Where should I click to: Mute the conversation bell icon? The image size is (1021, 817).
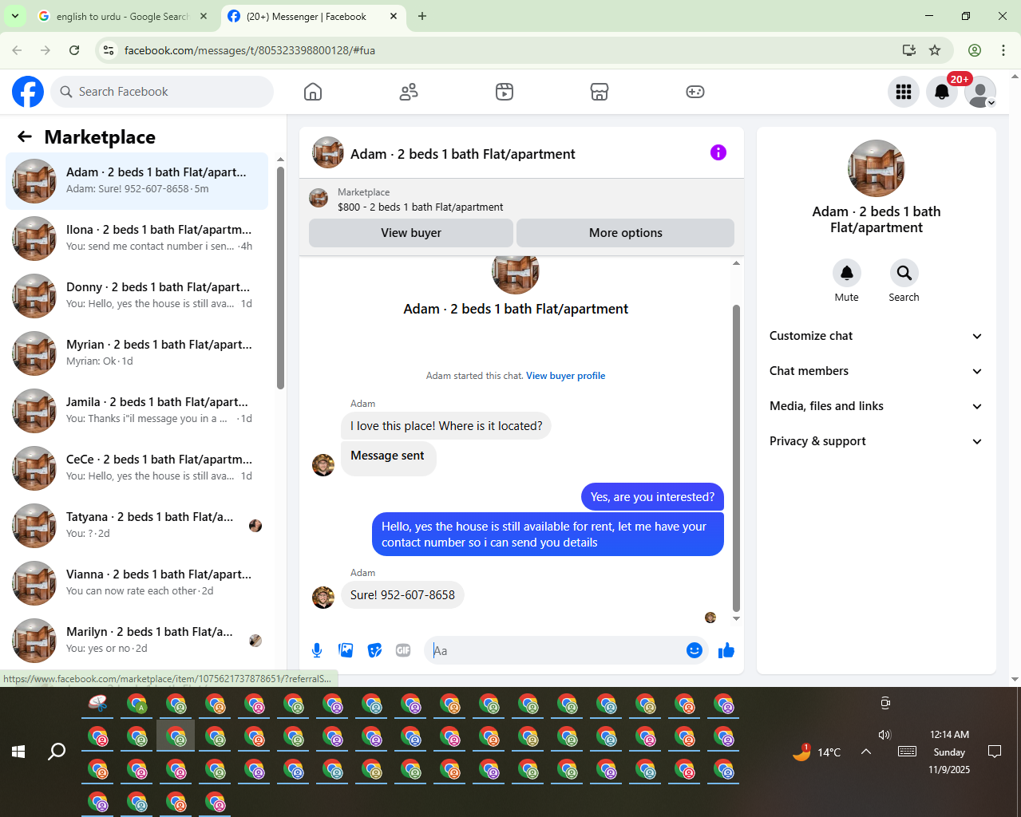pos(847,273)
